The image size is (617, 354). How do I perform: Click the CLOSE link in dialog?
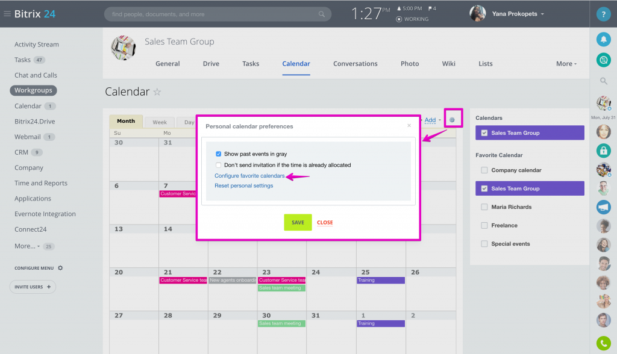(325, 223)
